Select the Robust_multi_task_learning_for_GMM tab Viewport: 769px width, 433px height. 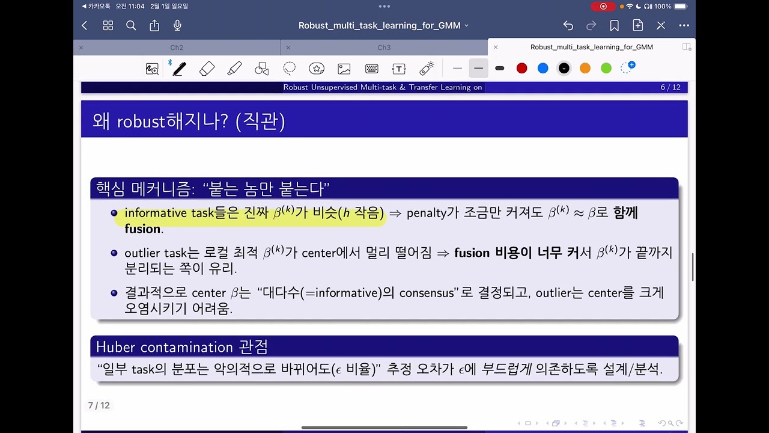(591, 47)
